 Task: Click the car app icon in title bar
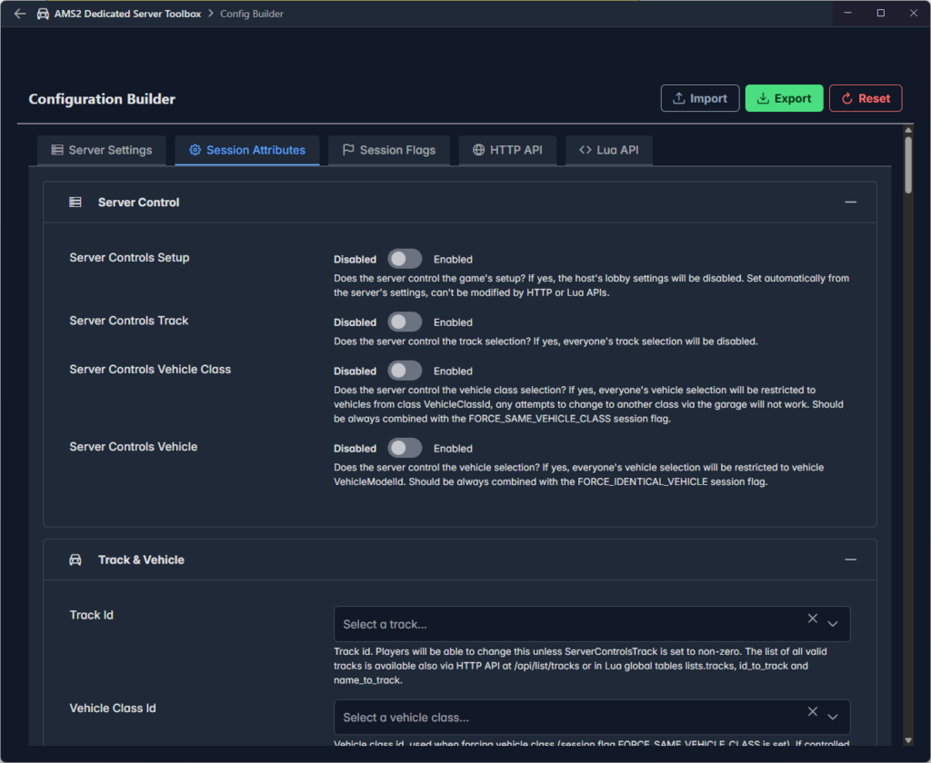43,14
